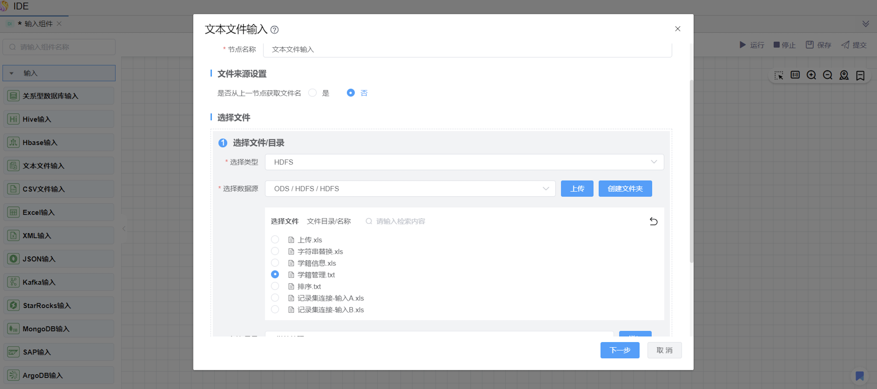Click the area selection cursor icon on the canvas toolbar

pos(779,75)
